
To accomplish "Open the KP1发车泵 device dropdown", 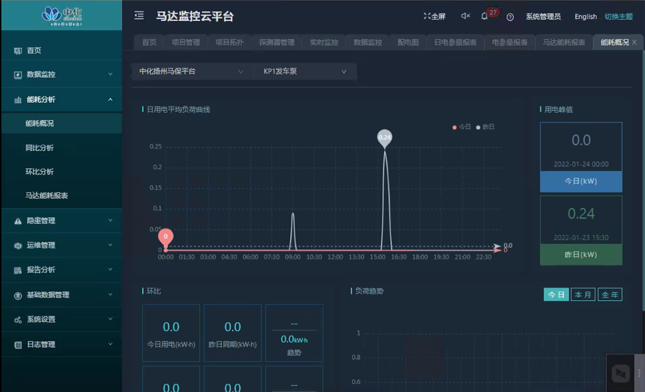I will (x=305, y=72).
